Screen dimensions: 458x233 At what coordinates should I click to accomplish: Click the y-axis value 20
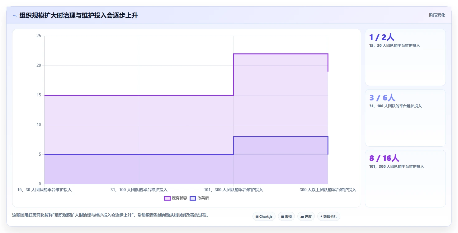pos(39,66)
